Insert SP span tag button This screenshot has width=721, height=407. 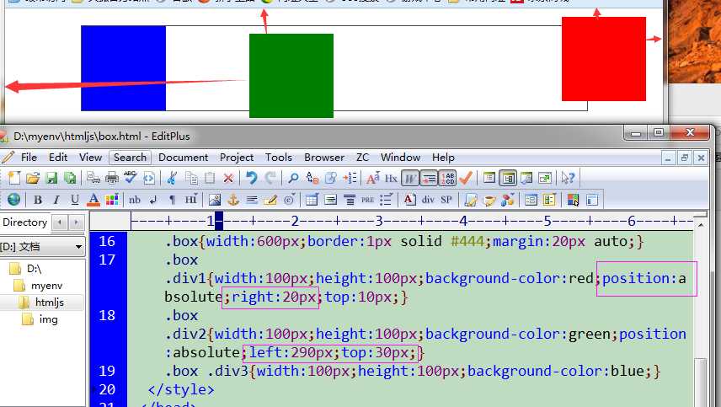point(446,200)
